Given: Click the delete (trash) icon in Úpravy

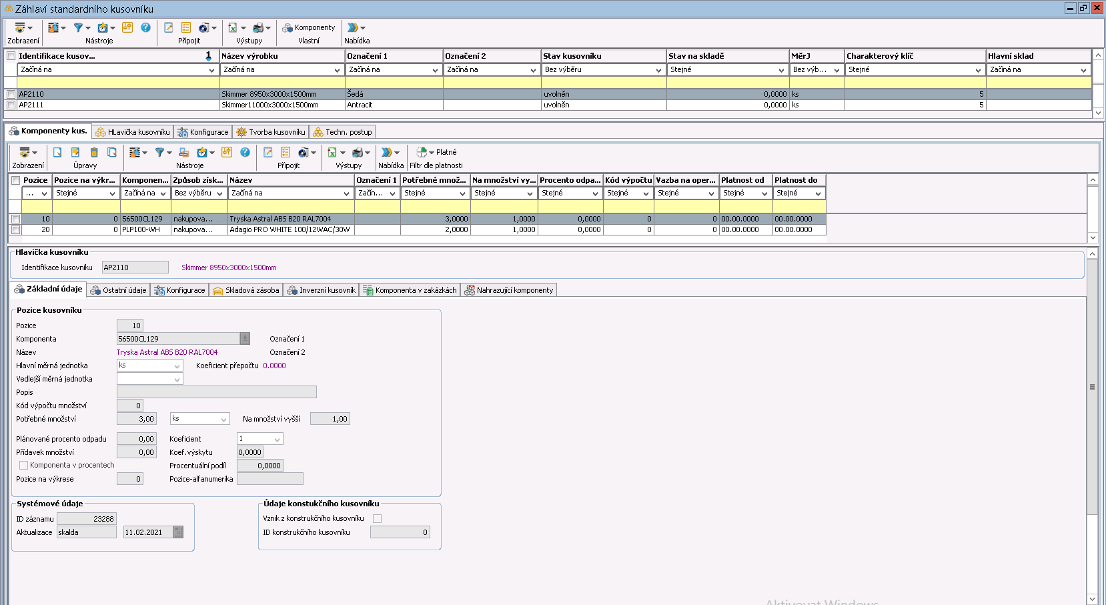Looking at the screenshot, I should pos(94,153).
